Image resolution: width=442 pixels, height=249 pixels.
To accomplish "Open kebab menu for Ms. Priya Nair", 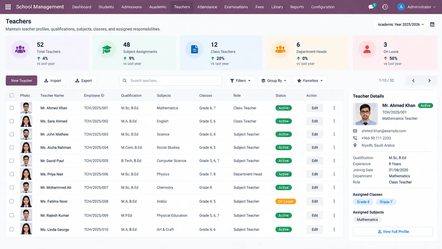I will point(334,174).
